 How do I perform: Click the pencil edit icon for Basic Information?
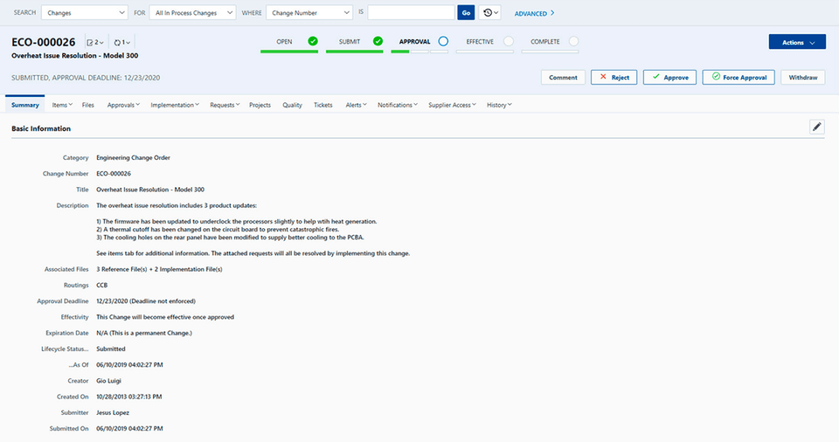pyautogui.click(x=816, y=127)
